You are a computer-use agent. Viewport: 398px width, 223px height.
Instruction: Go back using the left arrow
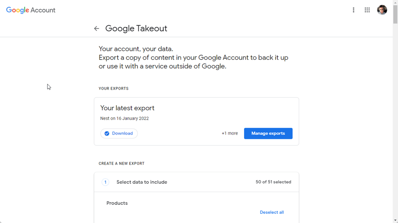[x=97, y=29]
